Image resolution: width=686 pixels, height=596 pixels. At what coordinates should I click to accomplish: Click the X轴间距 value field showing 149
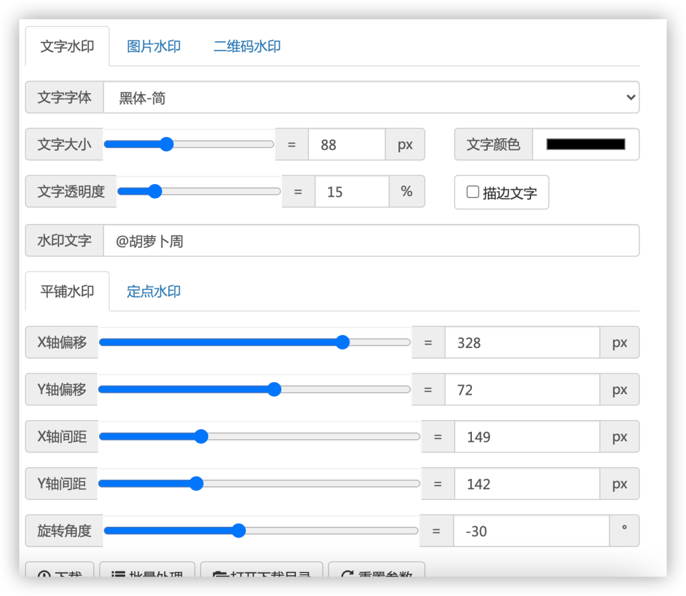[x=527, y=437]
